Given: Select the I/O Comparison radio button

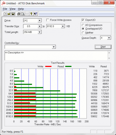Looking at the screenshot, I should click(83, 25).
